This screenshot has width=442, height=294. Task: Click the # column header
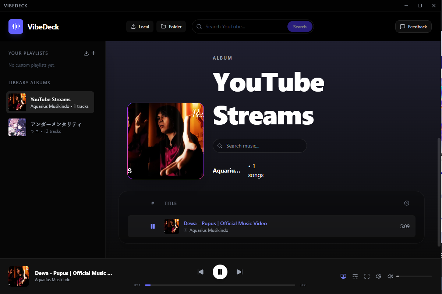pyautogui.click(x=153, y=203)
